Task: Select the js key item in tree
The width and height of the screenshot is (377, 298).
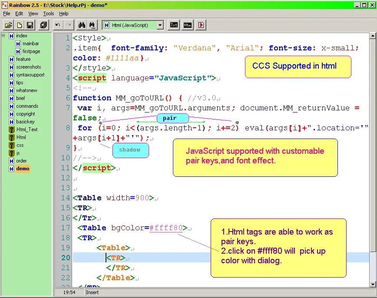Action: pyautogui.click(x=18, y=153)
